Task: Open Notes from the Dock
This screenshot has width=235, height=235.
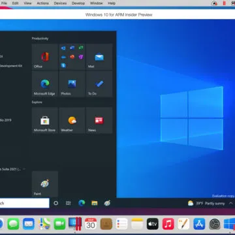Action: 137,224
